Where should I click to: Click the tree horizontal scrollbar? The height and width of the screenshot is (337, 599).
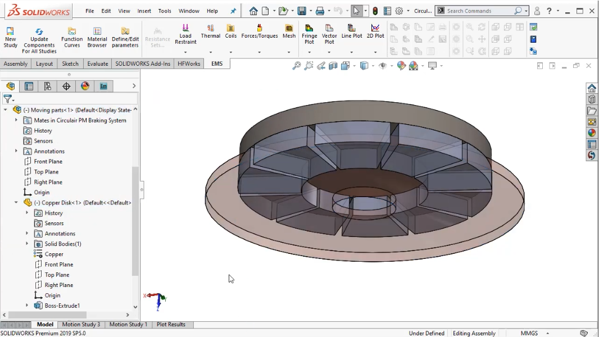point(47,315)
